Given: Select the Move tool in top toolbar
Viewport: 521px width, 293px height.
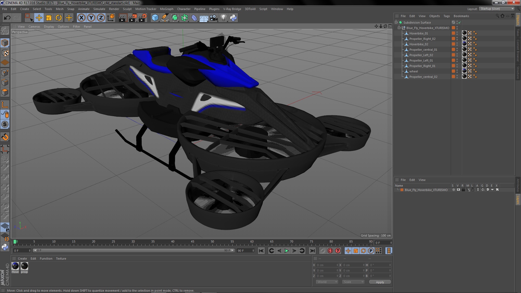Looking at the screenshot, I should click(39, 18).
